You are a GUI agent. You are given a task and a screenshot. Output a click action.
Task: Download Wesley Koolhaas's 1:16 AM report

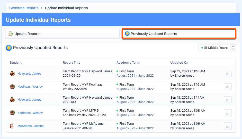pos(228,87)
